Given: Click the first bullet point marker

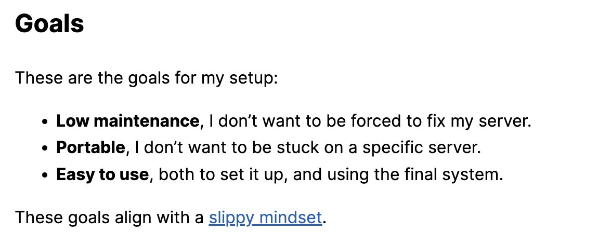Looking at the screenshot, I should (45, 122).
